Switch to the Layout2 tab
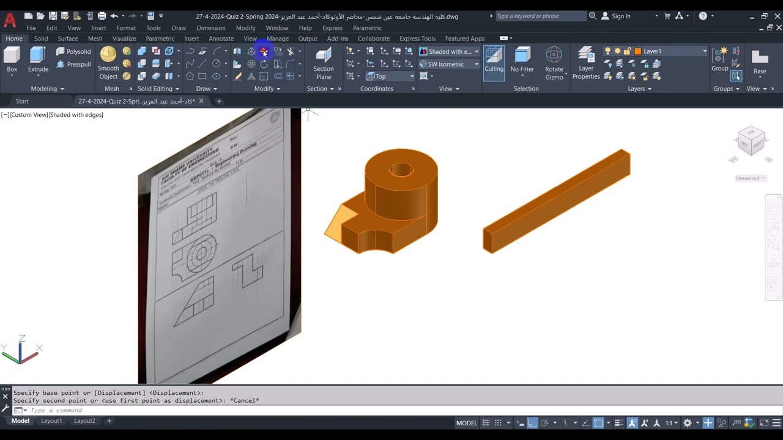 84,421
